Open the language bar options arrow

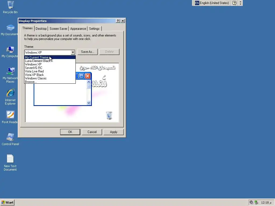(240, 3)
